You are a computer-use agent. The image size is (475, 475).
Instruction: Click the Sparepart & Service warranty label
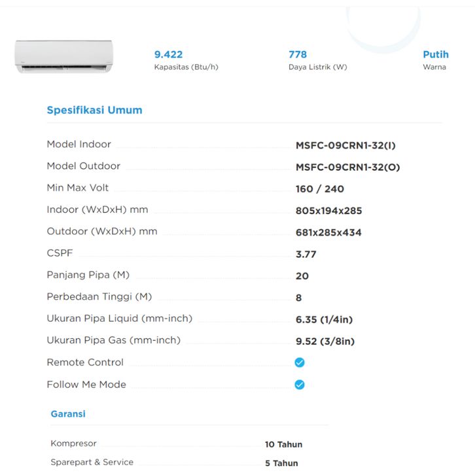pos(92,462)
